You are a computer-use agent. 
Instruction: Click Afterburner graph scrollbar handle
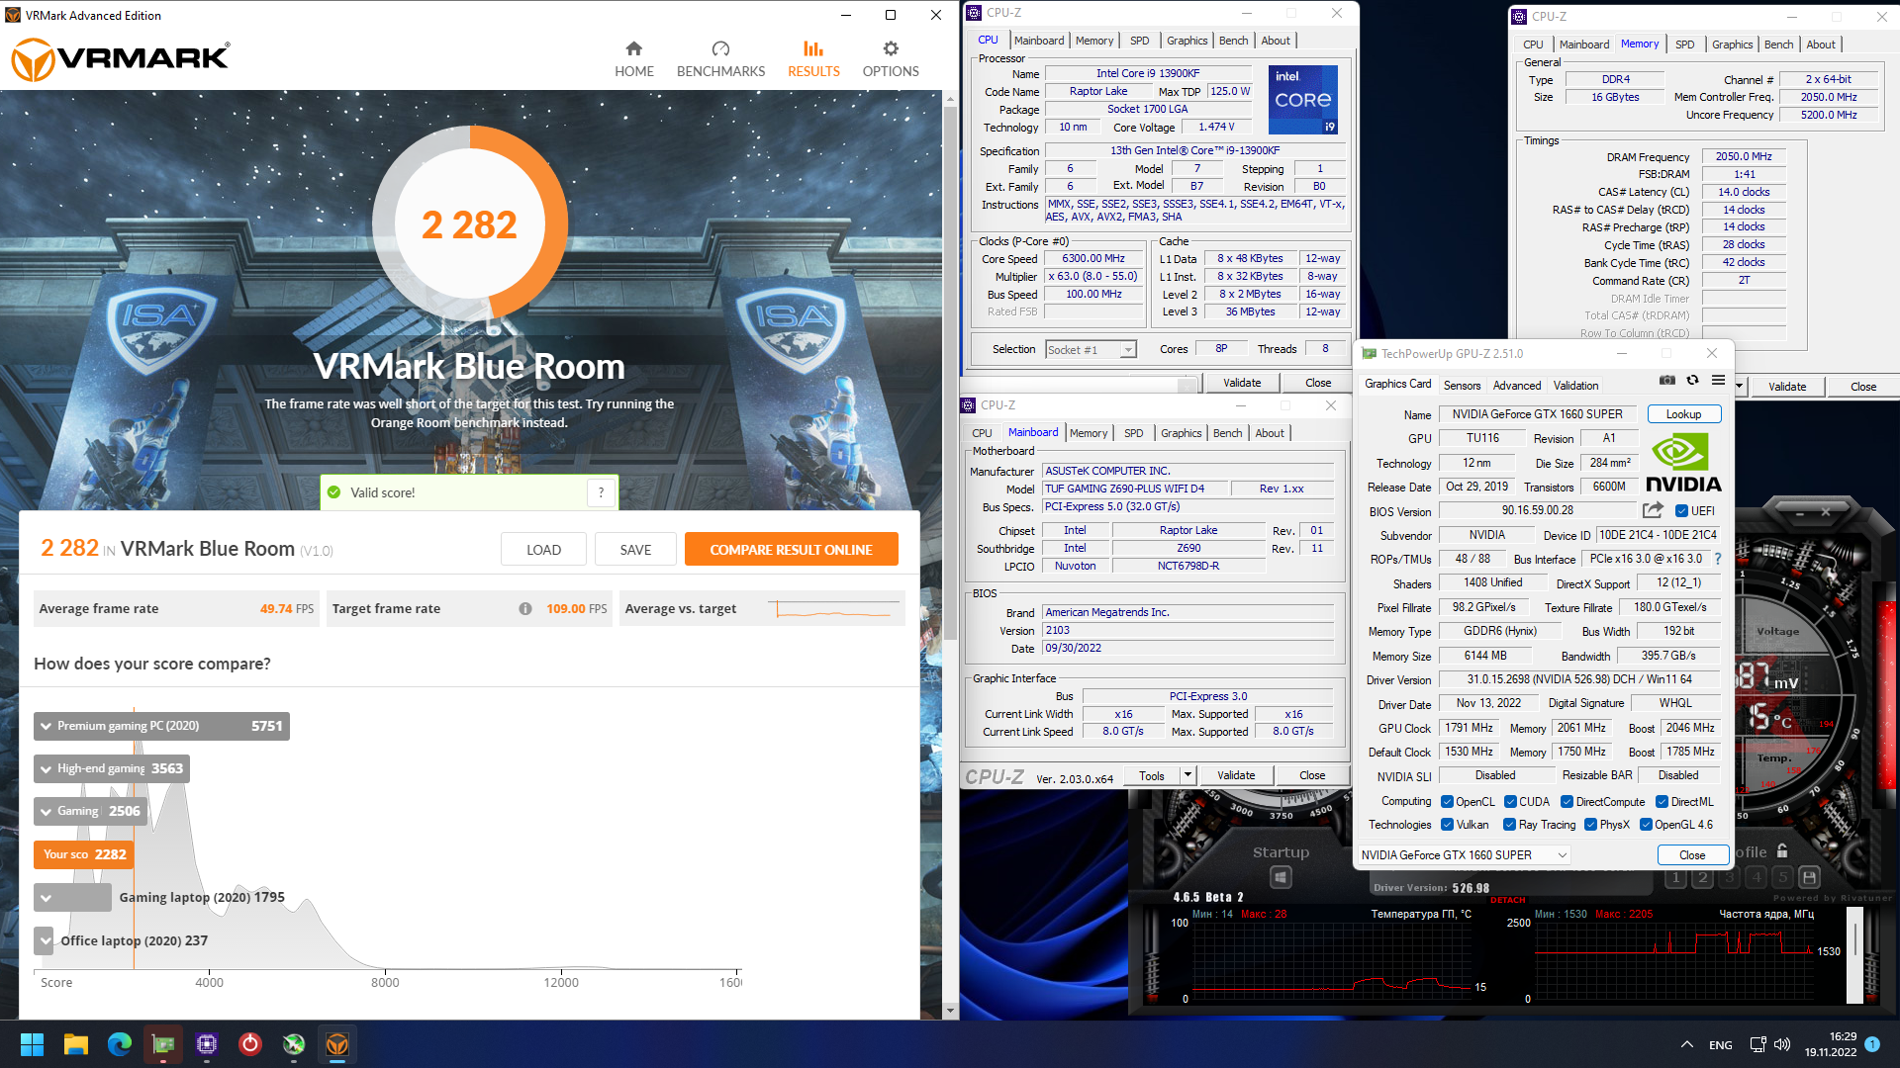tap(1856, 941)
